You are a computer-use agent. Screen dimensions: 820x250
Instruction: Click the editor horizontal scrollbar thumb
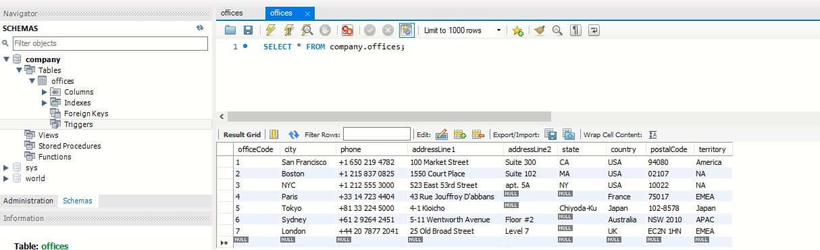tap(389, 116)
